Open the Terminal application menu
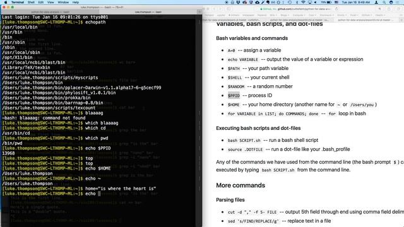 click(18, 3)
